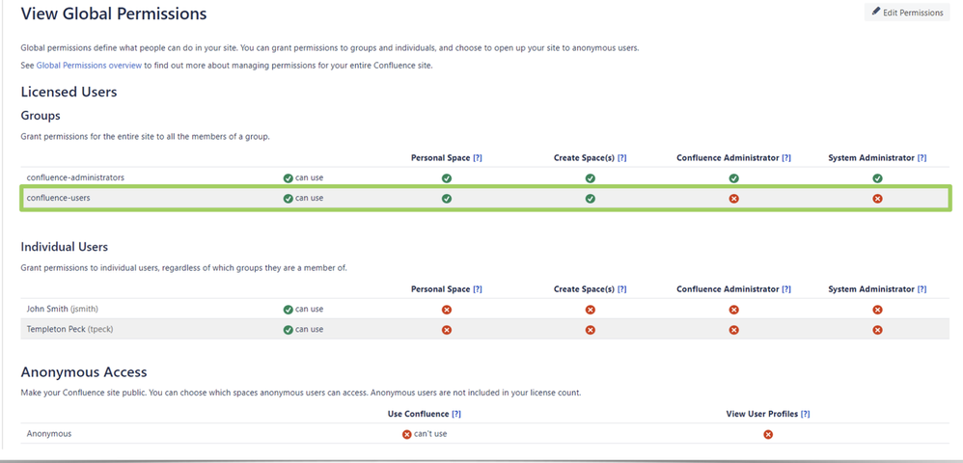The height and width of the screenshot is (463, 963).
Task: Open the View User Profiles [?] help link
Action: (805, 414)
